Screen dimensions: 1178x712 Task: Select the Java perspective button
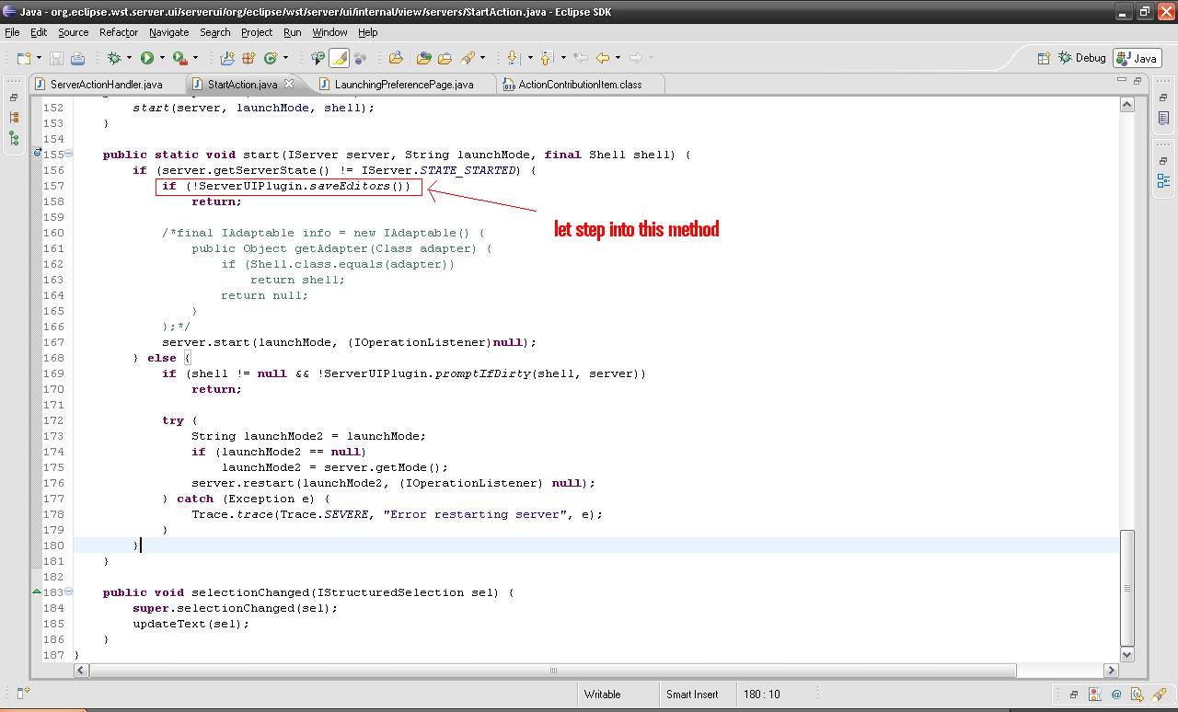point(1137,58)
